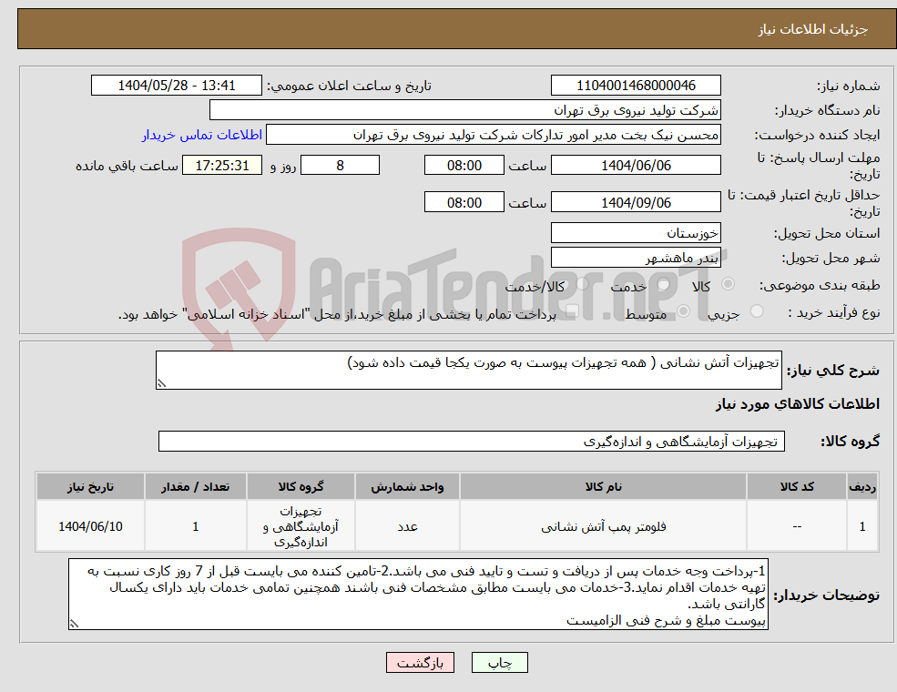897x692 pixels.
Task: Choose the کالا/خدمت classification option
Action: pos(581,283)
